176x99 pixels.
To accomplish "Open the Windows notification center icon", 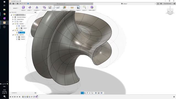I will click(4, 97).
